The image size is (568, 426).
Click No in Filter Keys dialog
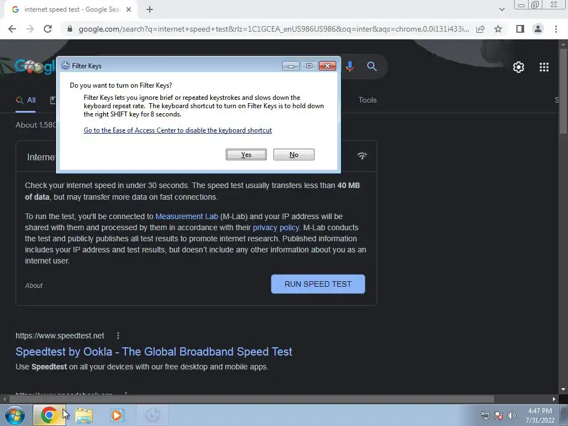pos(294,155)
